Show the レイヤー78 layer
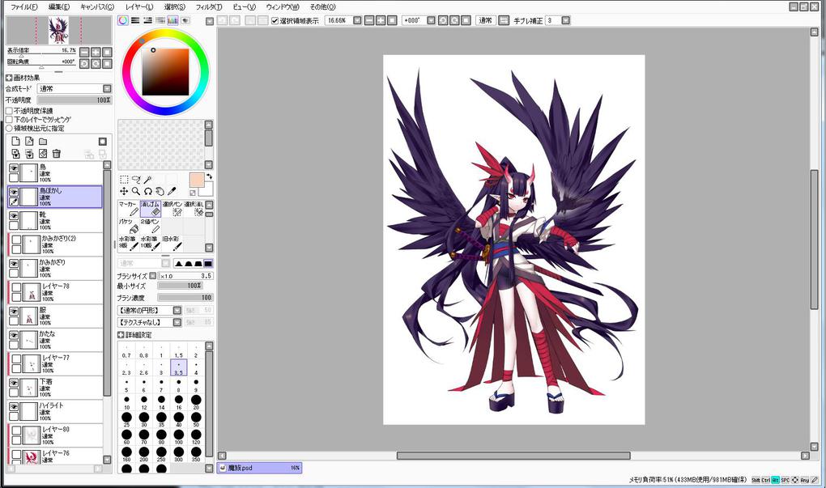826x488 pixels. coord(16,287)
